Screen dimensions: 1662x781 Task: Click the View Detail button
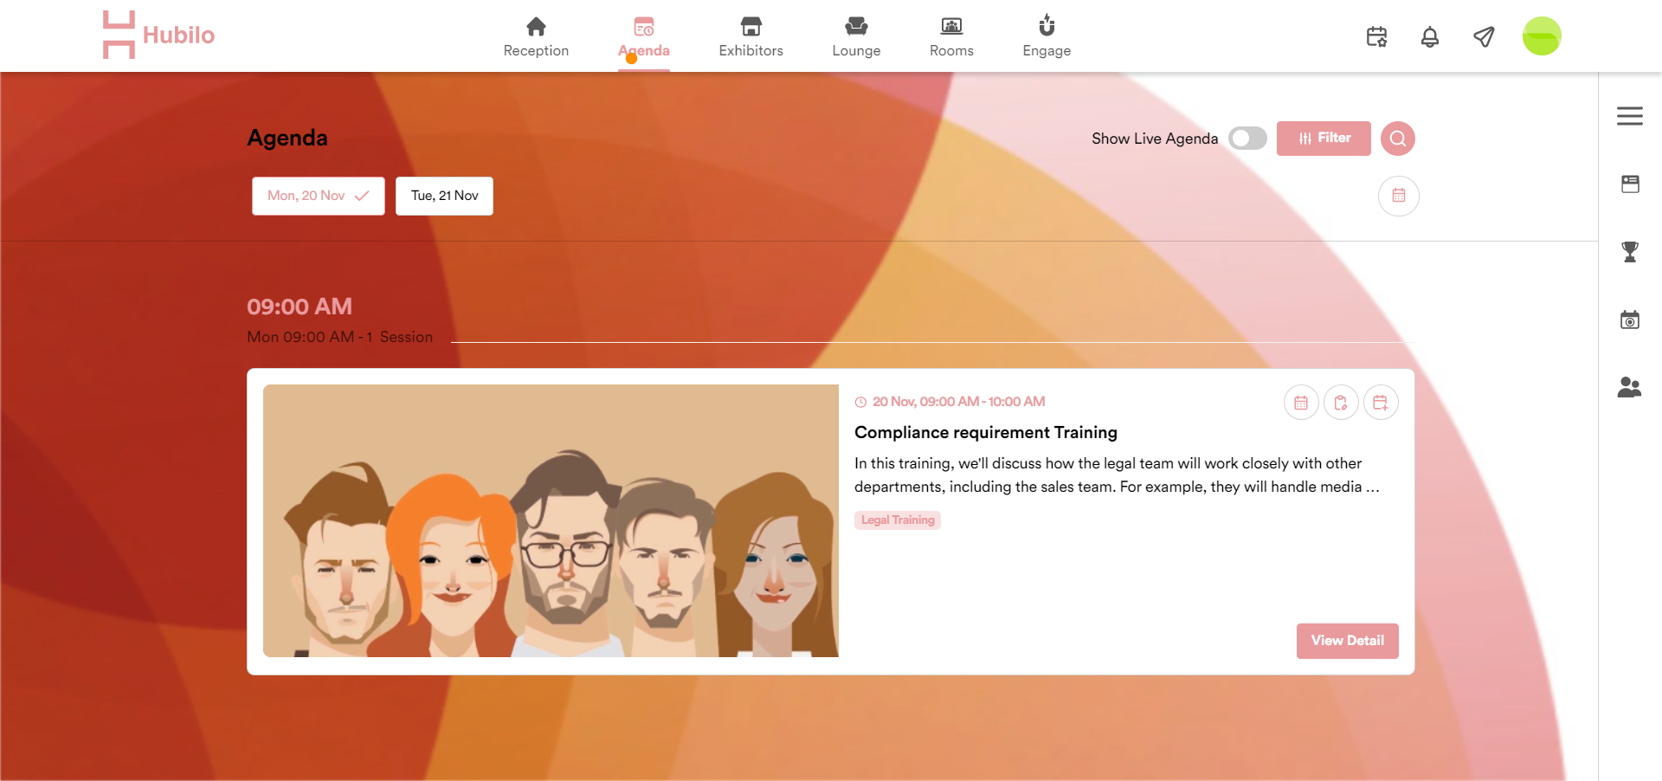click(1347, 641)
